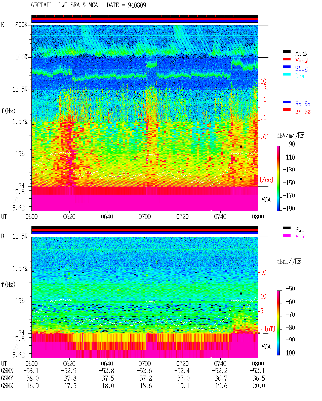Click the GSMX value -52.6
The width and height of the screenshot is (322, 401).
(x=144, y=371)
